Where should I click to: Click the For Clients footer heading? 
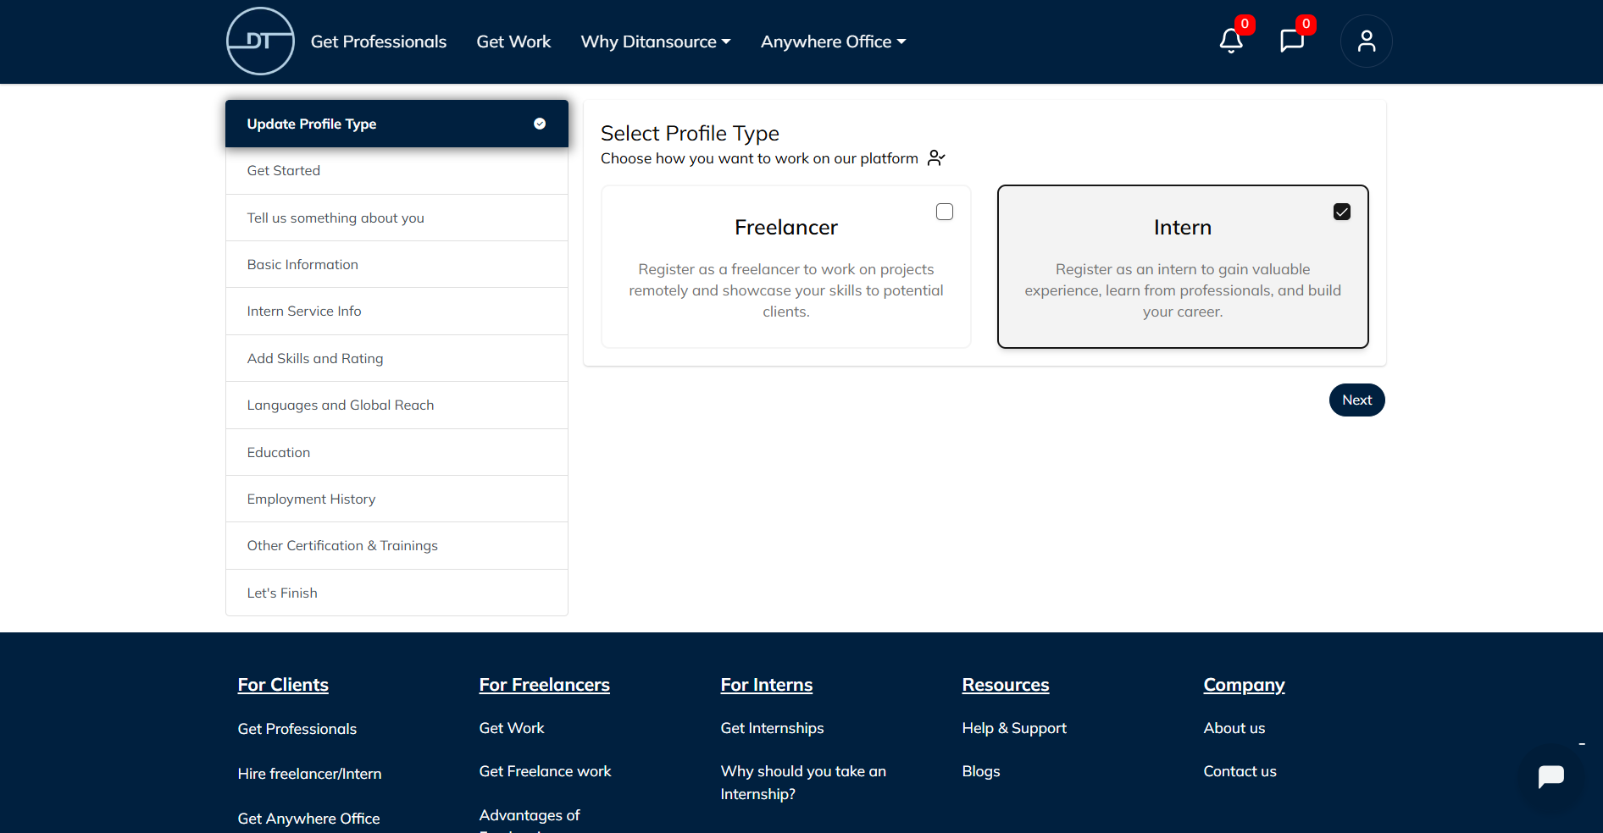point(283,685)
